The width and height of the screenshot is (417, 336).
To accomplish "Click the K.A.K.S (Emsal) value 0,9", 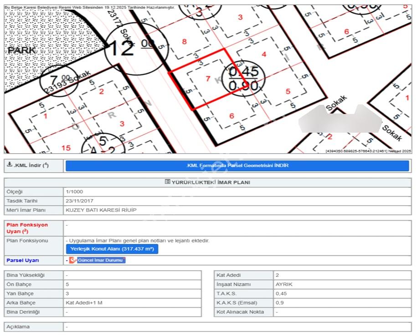I will pos(280,303).
